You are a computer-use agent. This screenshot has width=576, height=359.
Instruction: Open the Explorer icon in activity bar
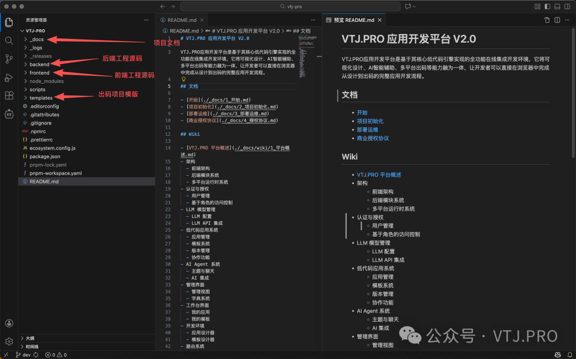tap(8, 22)
